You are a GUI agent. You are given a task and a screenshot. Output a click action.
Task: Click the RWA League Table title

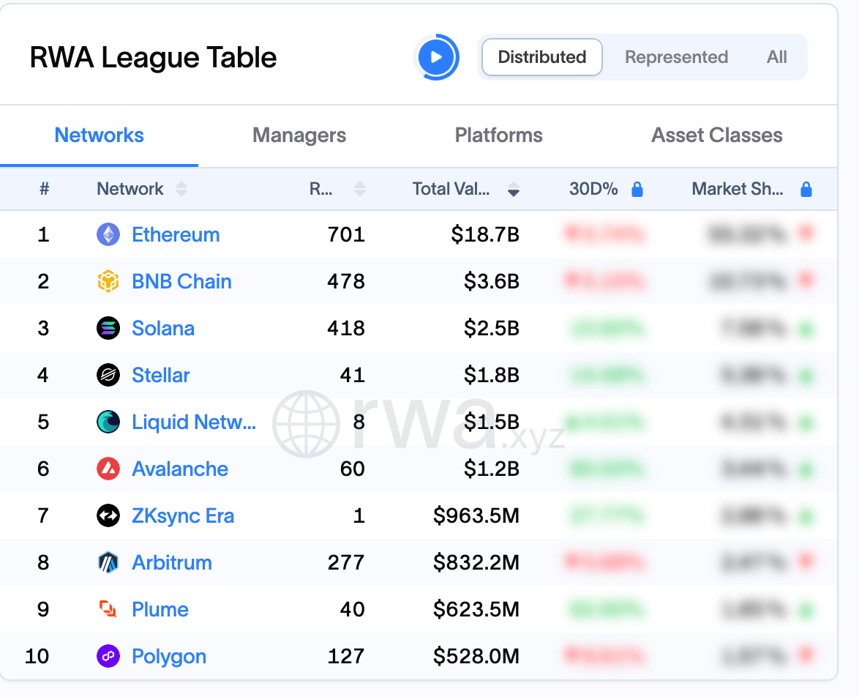point(154,58)
